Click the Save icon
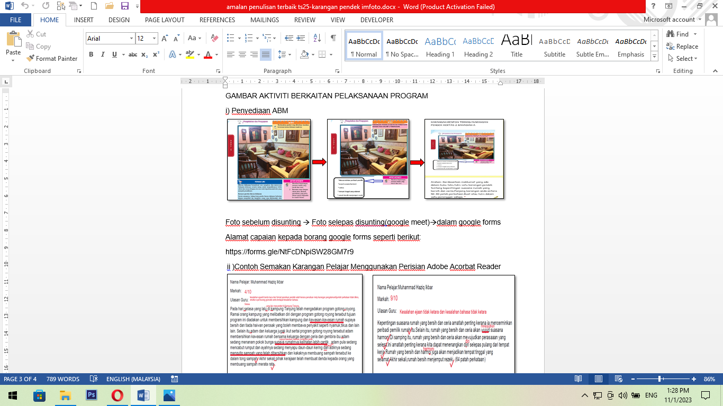Viewport: 723px width, 406px height. (125, 6)
